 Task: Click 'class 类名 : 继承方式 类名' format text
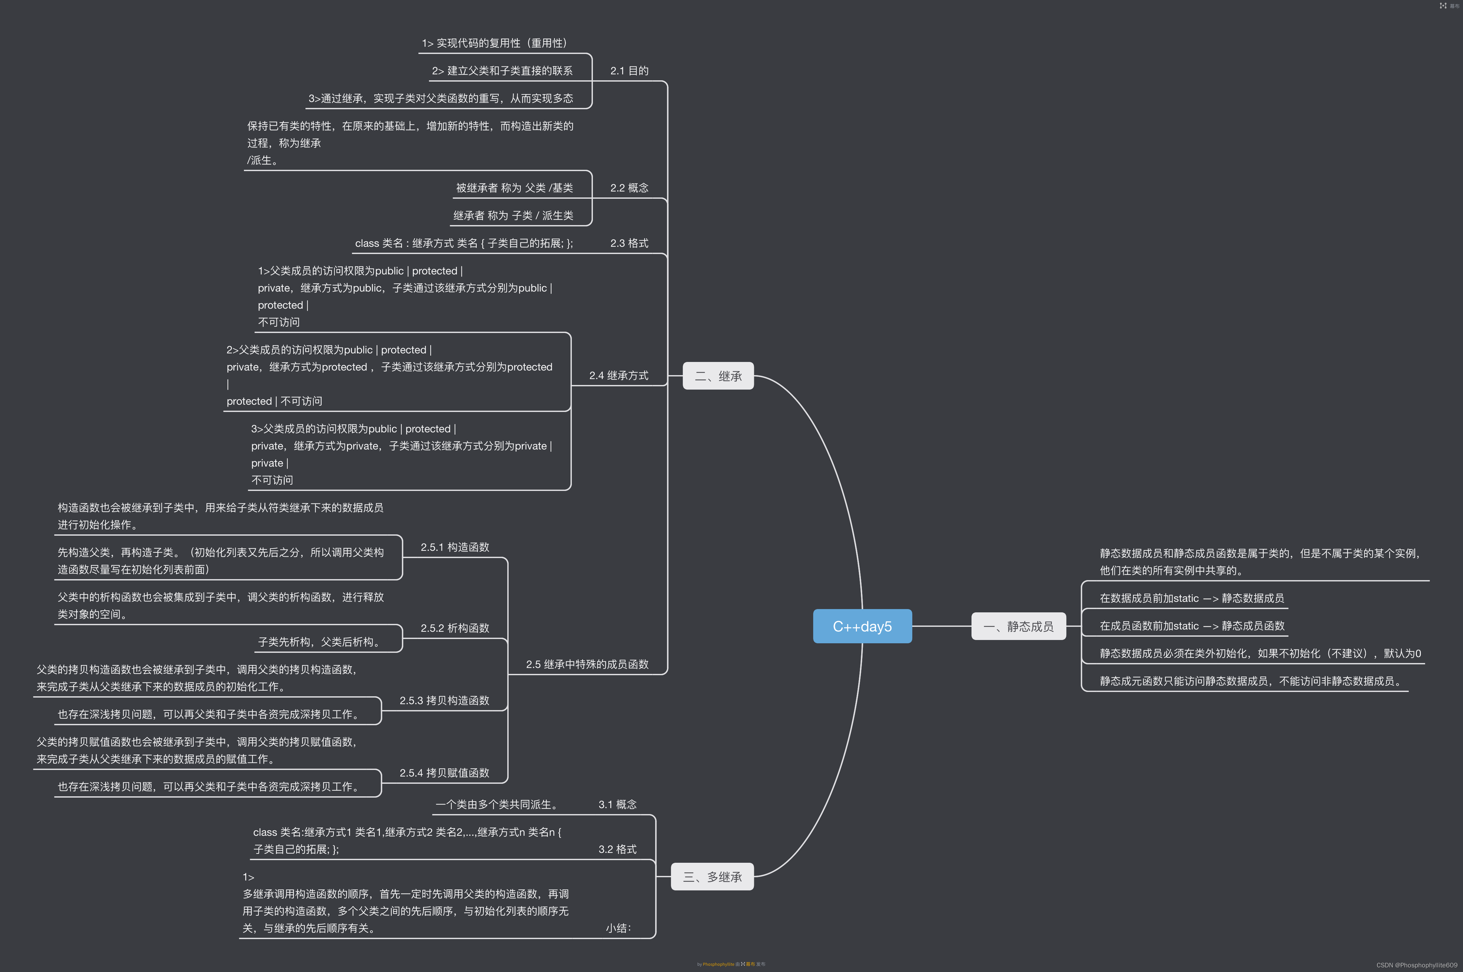[x=464, y=243]
